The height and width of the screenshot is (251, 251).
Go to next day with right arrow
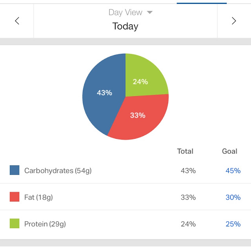click(234, 21)
